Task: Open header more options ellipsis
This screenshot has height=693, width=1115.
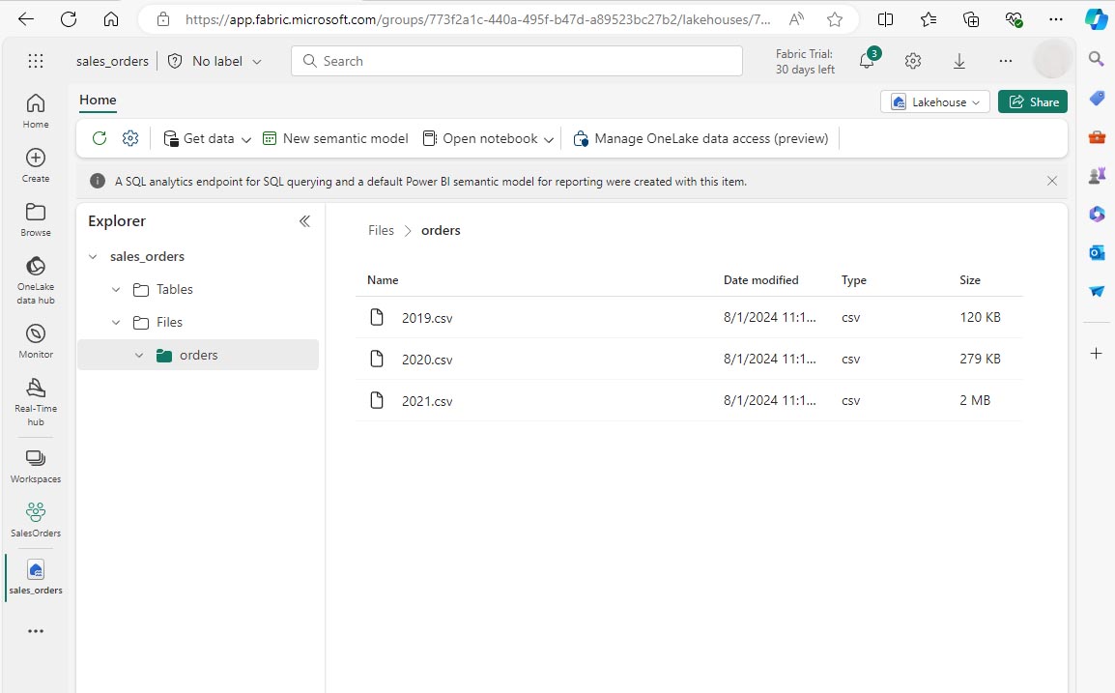Action: click(1006, 61)
